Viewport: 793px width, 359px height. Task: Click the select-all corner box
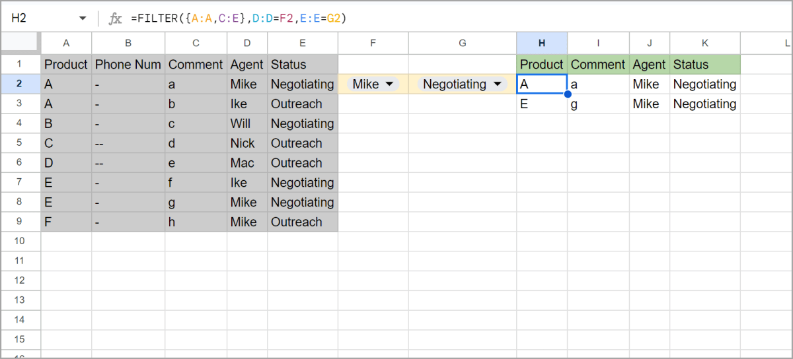(20, 43)
